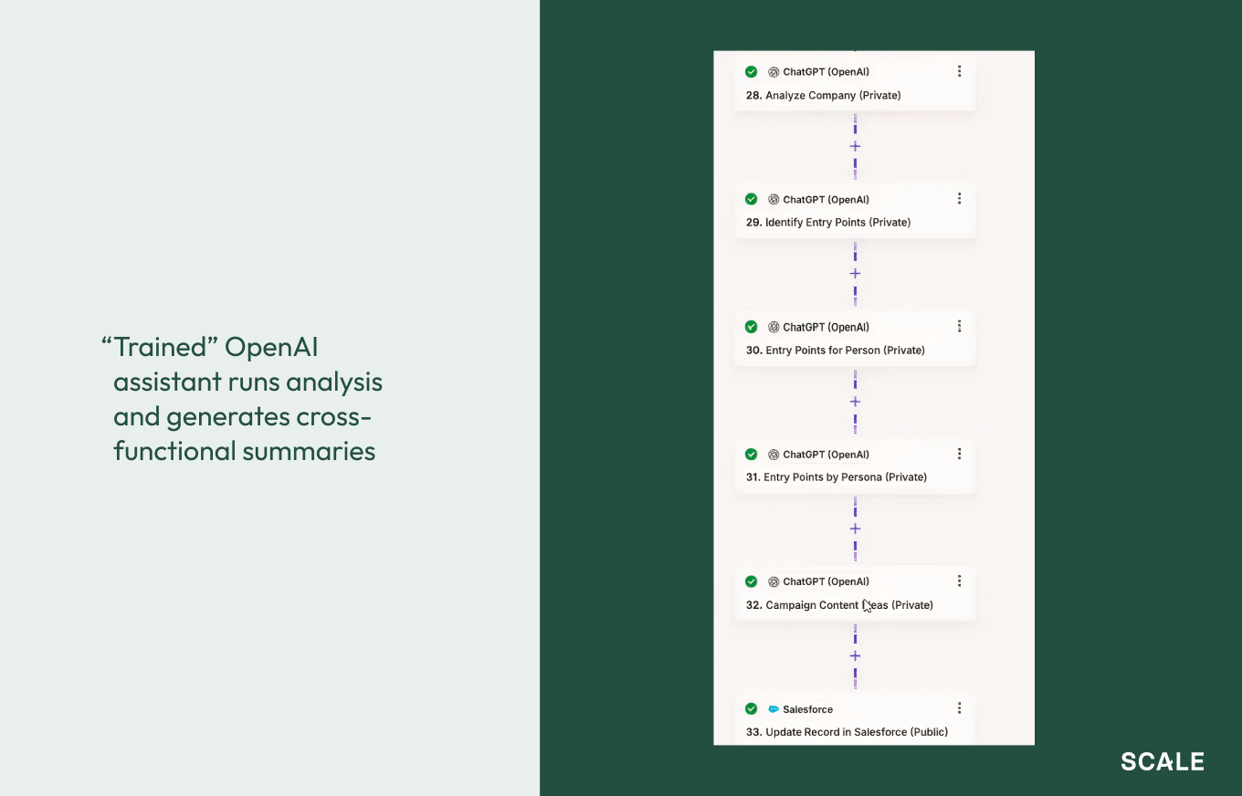This screenshot has height=796, width=1242.
Task: Open options menu on step 30 Entry Points for Person
Action: coord(959,327)
